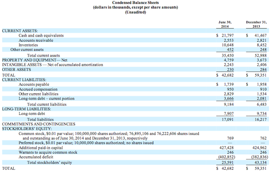Click the other current assets value 452
The height and width of the screenshot is (175, 270).
click(x=230, y=50)
